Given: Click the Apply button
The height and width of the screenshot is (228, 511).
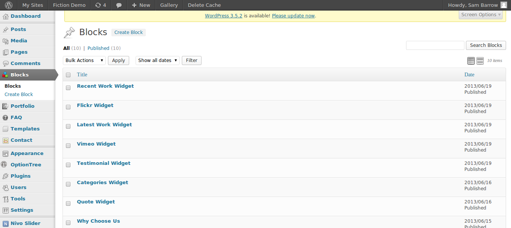Looking at the screenshot, I should (119, 60).
